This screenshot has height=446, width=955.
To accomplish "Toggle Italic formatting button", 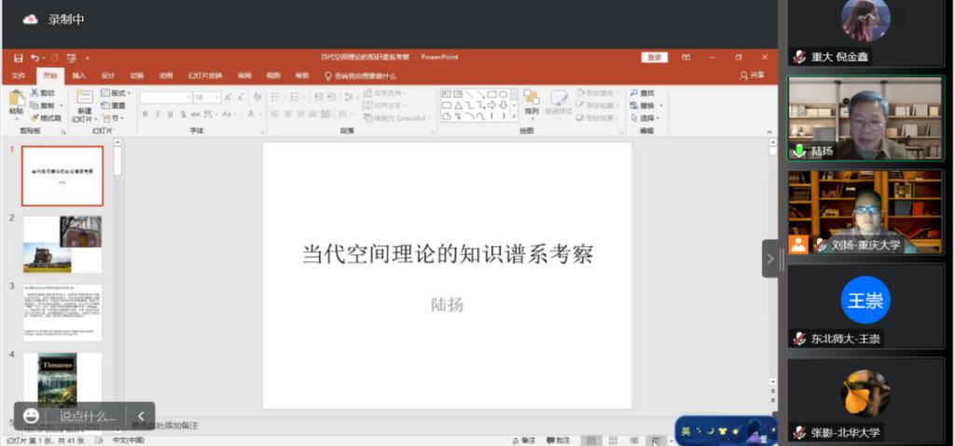I will click(x=157, y=114).
